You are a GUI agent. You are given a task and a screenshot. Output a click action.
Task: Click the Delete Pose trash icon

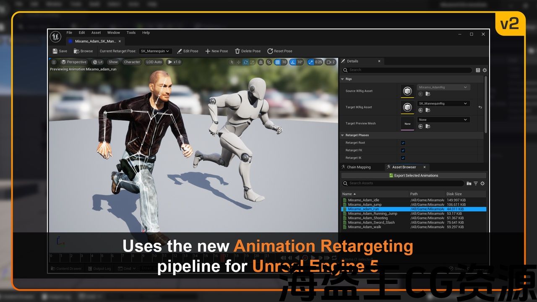[x=237, y=51]
